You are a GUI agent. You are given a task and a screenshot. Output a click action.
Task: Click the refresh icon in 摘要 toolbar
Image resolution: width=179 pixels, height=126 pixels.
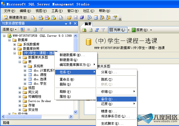tap(91, 30)
